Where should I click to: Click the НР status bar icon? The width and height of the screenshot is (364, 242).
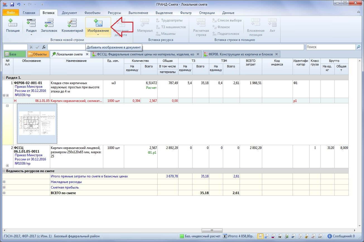293,236
